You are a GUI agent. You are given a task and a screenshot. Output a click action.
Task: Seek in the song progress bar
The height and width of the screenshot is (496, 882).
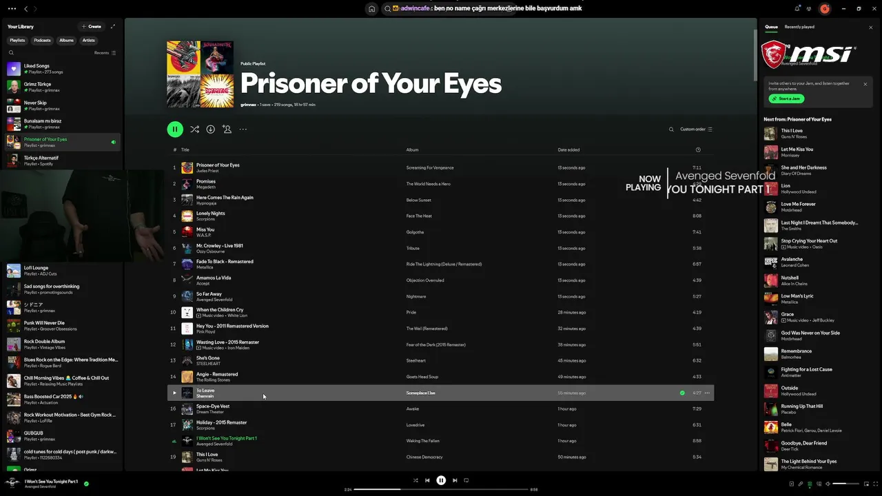(x=441, y=489)
